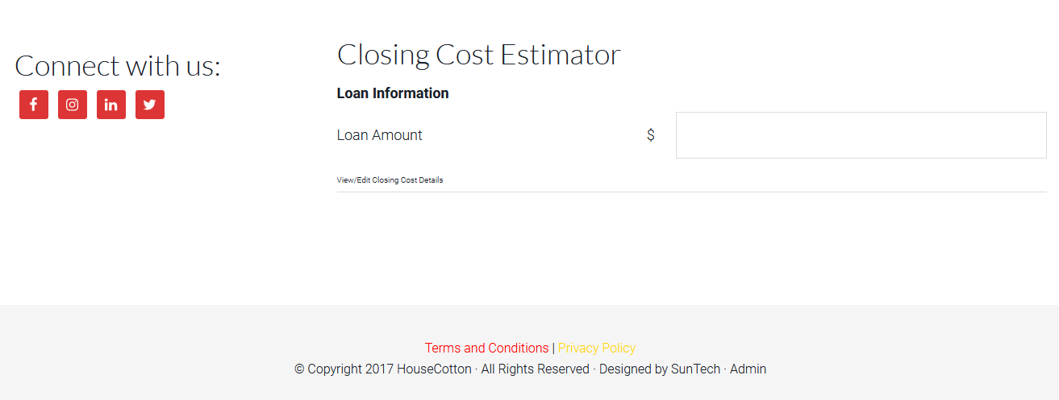Click the Loan Amount label text
Viewport: 1059px width, 400px height.
click(x=379, y=135)
